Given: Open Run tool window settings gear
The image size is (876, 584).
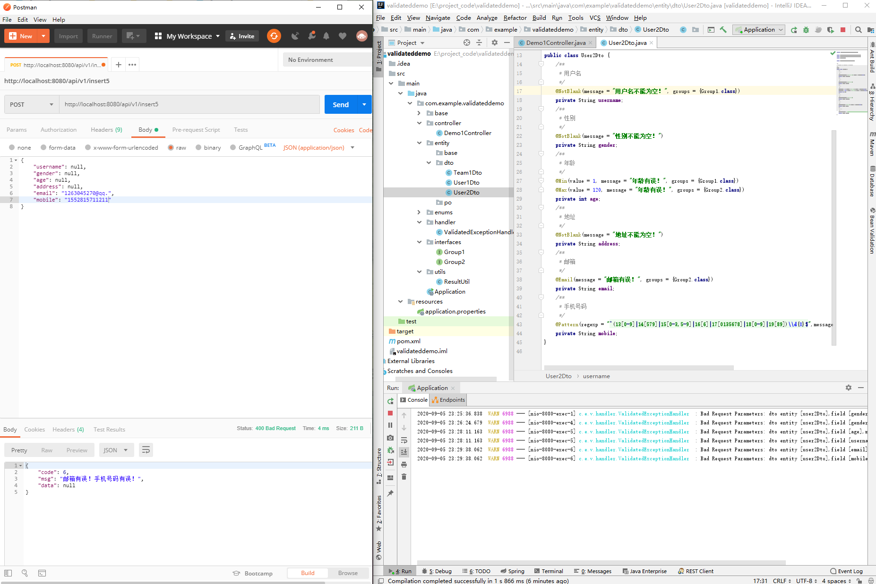Looking at the screenshot, I should point(849,388).
